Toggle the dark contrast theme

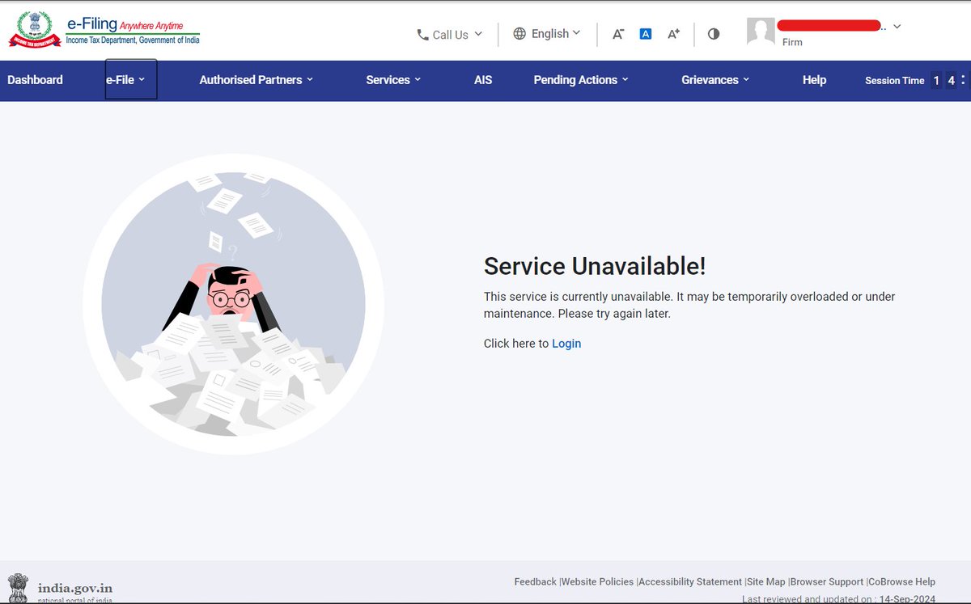pyautogui.click(x=713, y=34)
